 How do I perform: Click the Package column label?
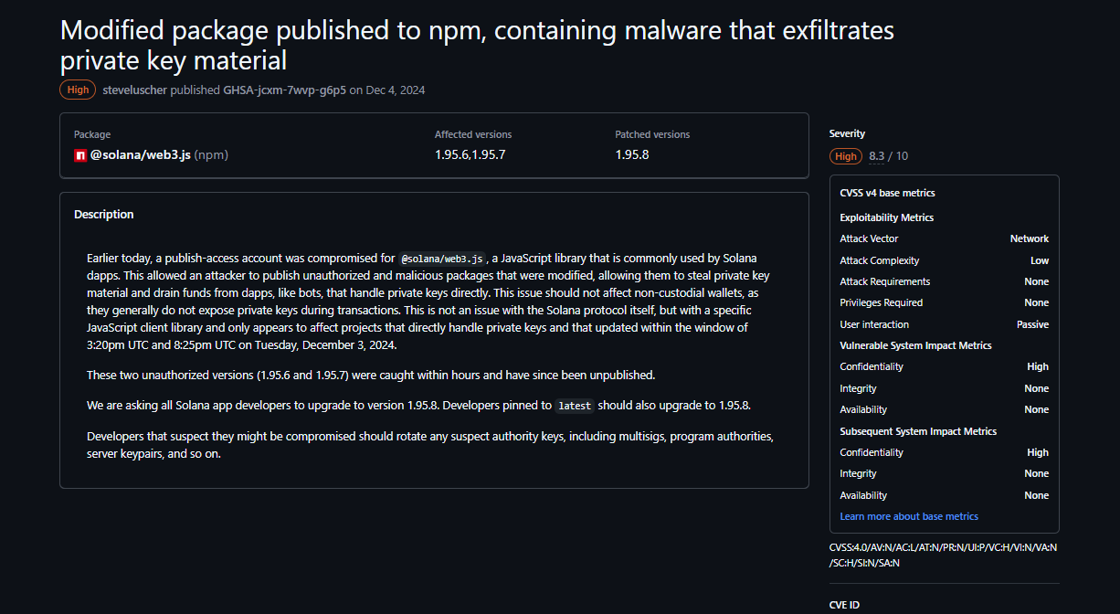coord(92,134)
